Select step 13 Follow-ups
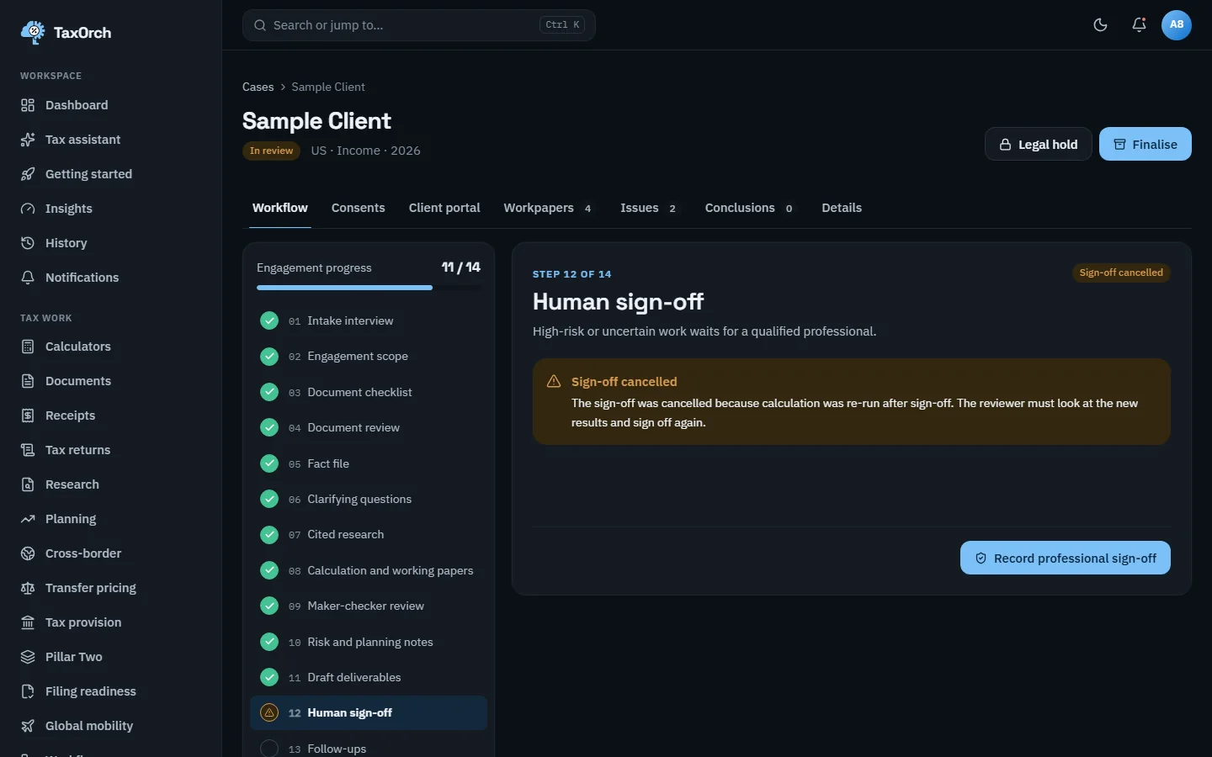 (369, 749)
